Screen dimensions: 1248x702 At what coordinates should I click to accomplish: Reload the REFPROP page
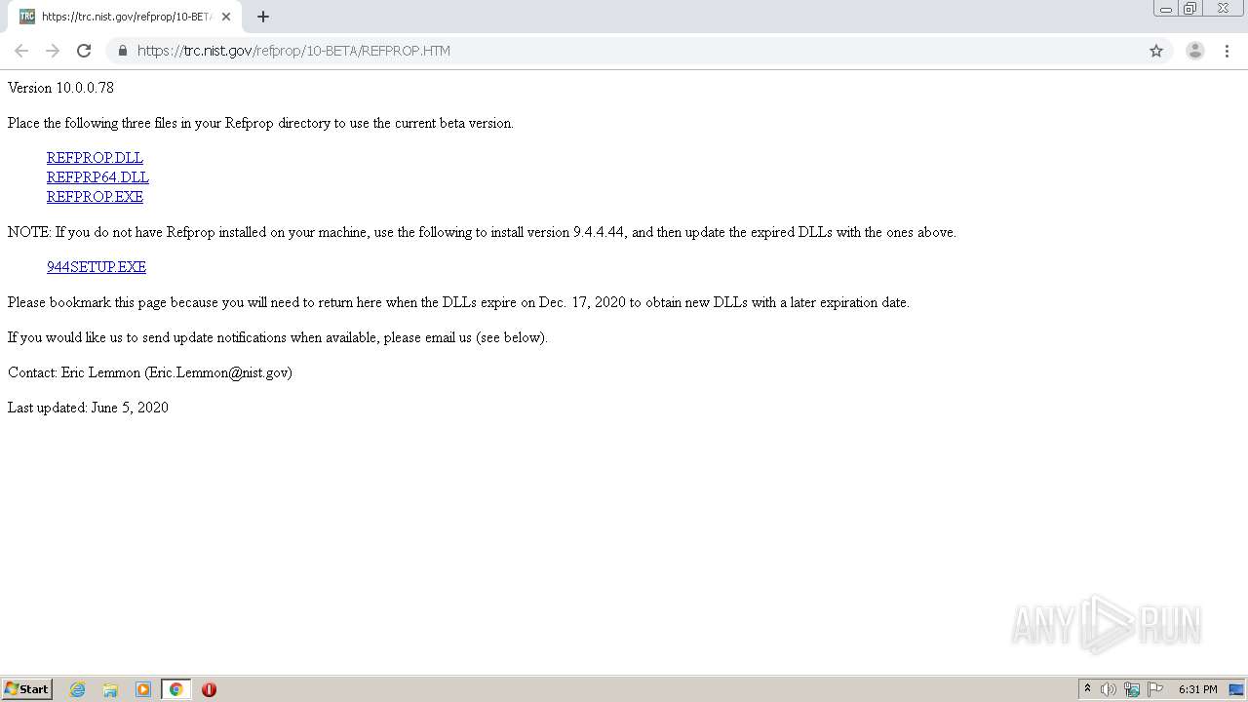[84, 51]
